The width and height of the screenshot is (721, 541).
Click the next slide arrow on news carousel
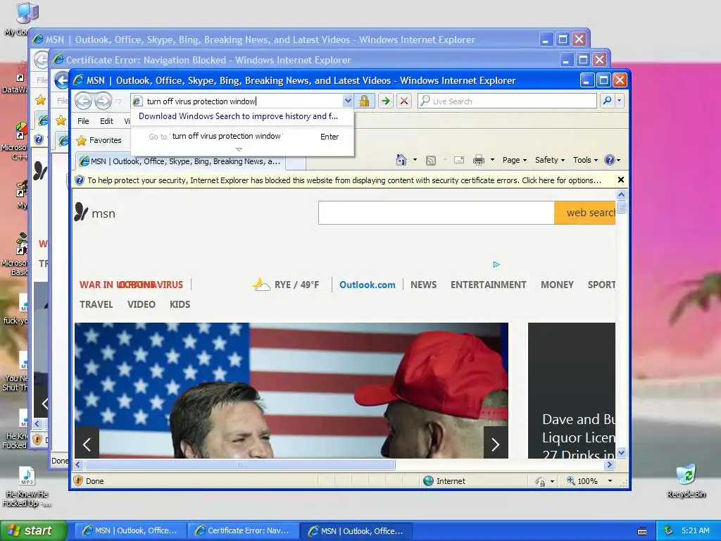pyautogui.click(x=495, y=444)
